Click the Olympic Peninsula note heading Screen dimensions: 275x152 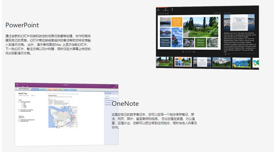[53, 95]
